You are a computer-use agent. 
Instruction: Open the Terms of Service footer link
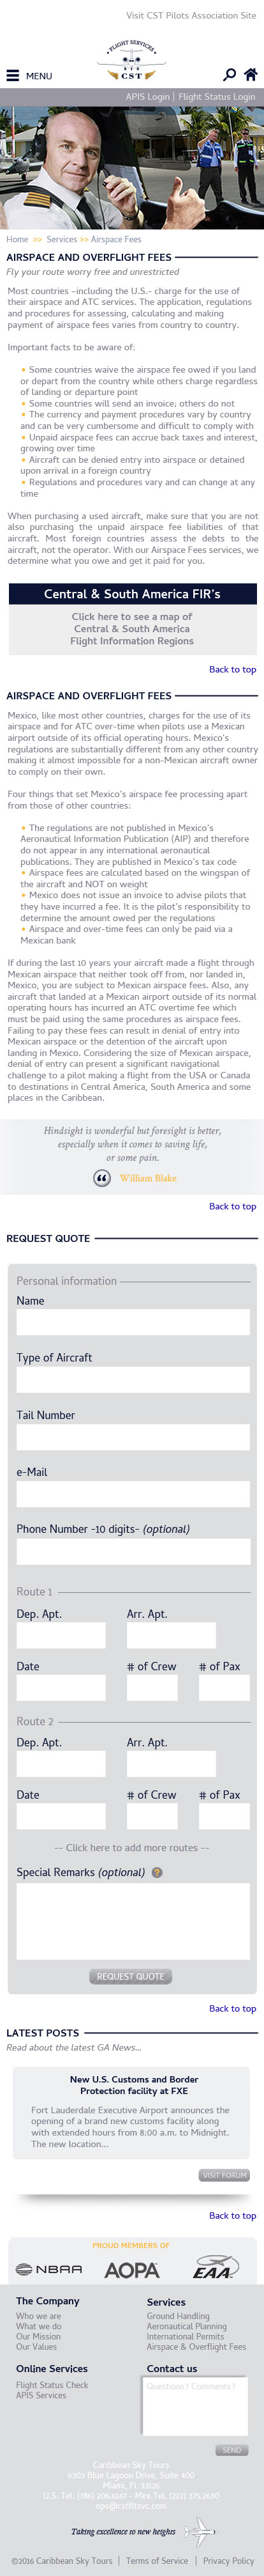pos(156,2561)
